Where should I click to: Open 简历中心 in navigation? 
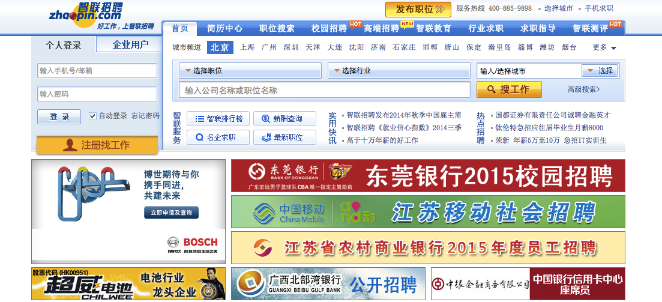click(x=224, y=28)
